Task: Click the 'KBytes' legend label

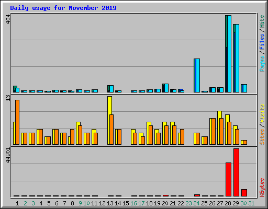Action: click(262, 188)
